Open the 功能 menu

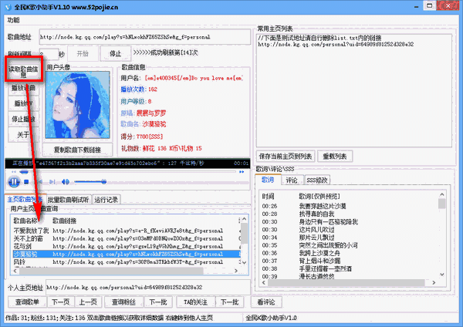point(13,20)
